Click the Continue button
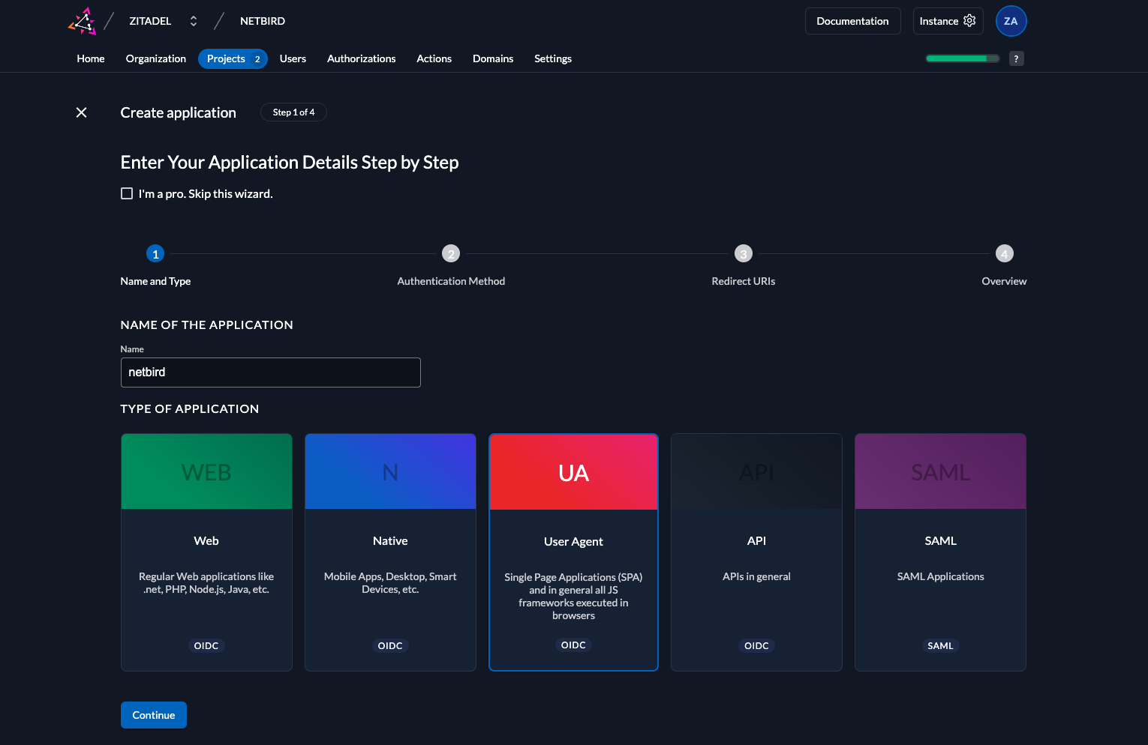1148x745 pixels. pos(153,714)
